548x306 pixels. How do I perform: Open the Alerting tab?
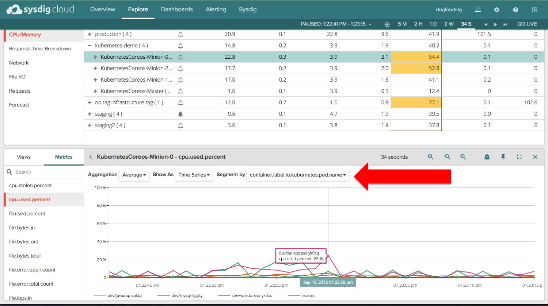(x=216, y=9)
